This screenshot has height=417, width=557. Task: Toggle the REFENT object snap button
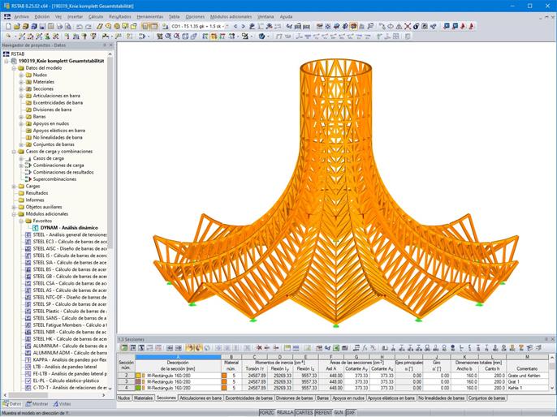pos(323,413)
